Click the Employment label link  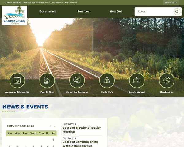coord(137,92)
